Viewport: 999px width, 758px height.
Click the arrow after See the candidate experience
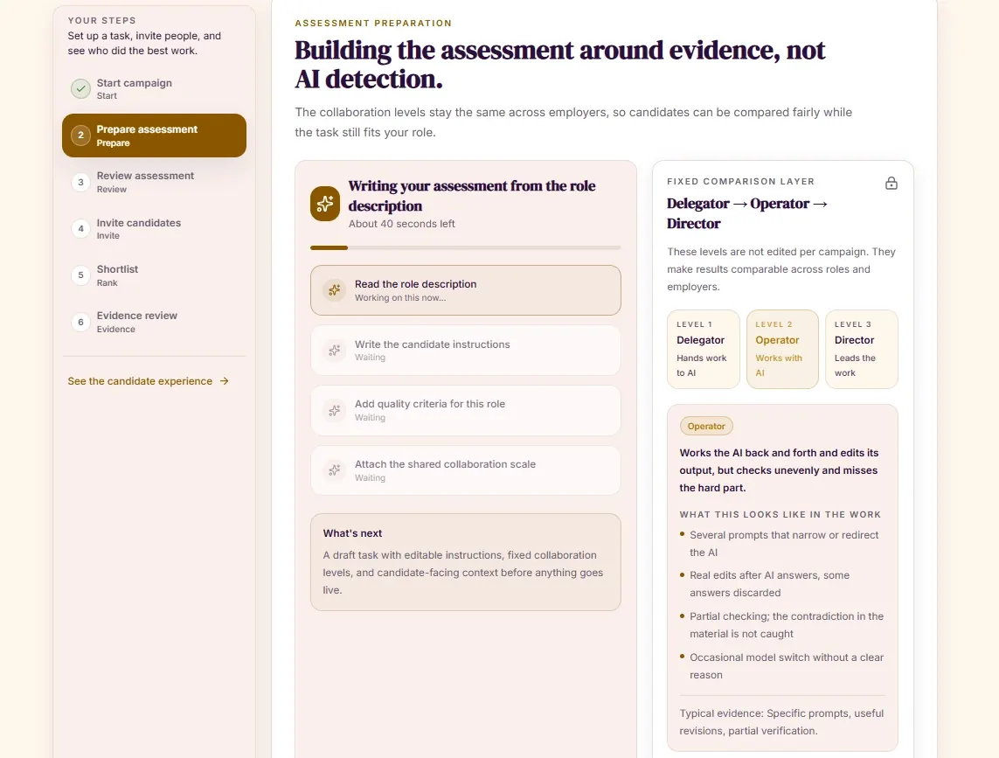point(225,381)
